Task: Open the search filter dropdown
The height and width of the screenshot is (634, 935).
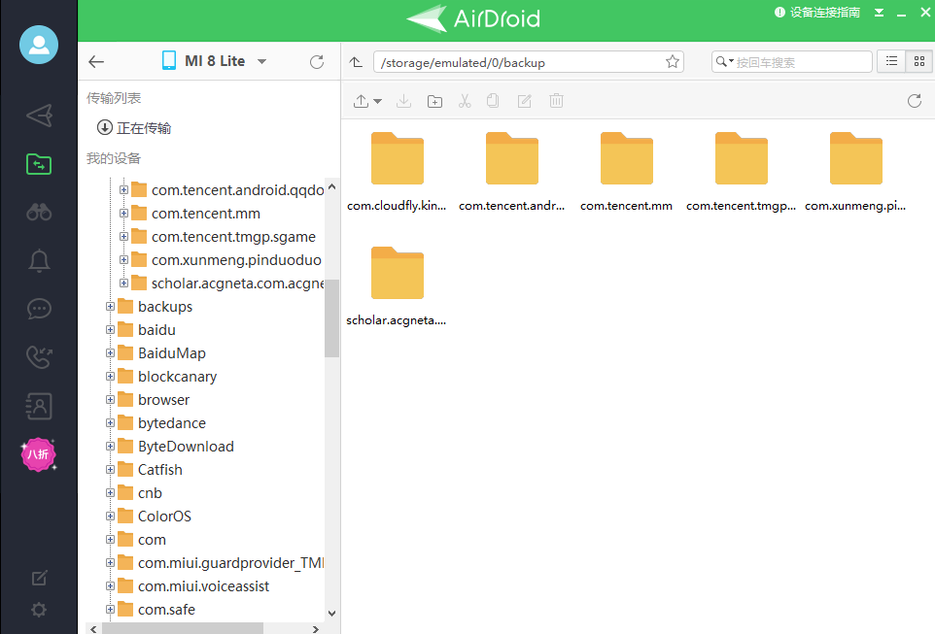Action: [724, 61]
